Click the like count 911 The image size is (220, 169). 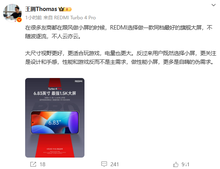click(185, 164)
